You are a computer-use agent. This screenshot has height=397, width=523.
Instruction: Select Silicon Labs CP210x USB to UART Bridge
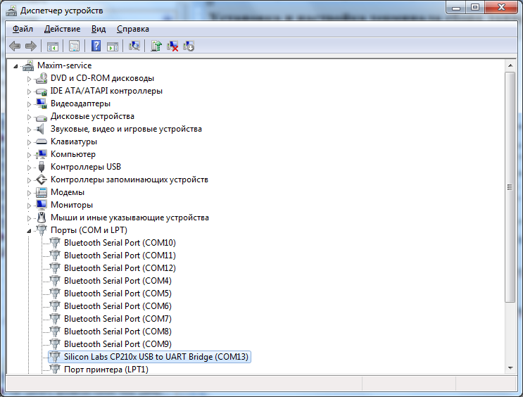click(x=156, y=357)
